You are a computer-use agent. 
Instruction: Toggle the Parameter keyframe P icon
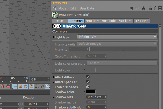pyautogui.click(x=31, y=86)
